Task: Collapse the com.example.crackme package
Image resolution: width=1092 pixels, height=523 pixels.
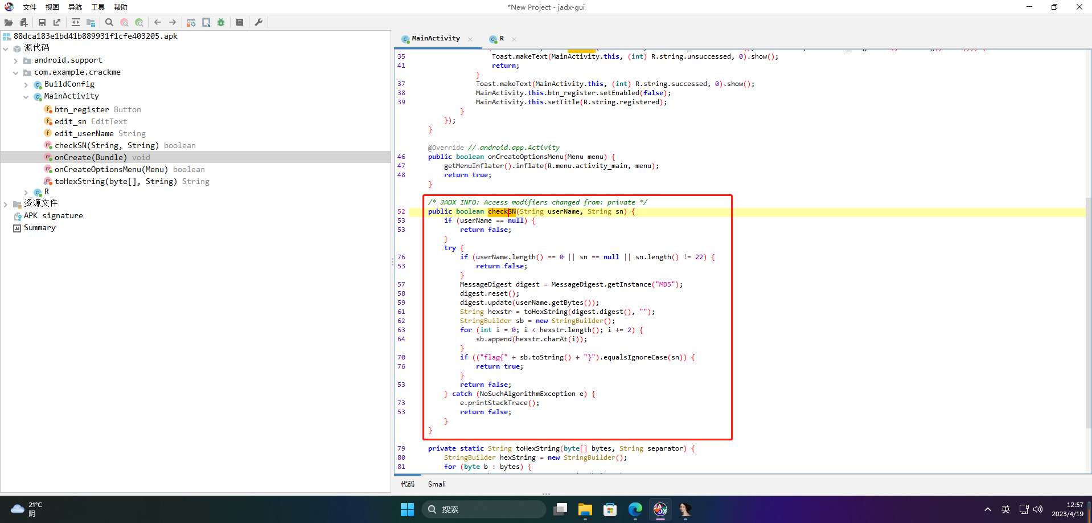Action: 16,72
